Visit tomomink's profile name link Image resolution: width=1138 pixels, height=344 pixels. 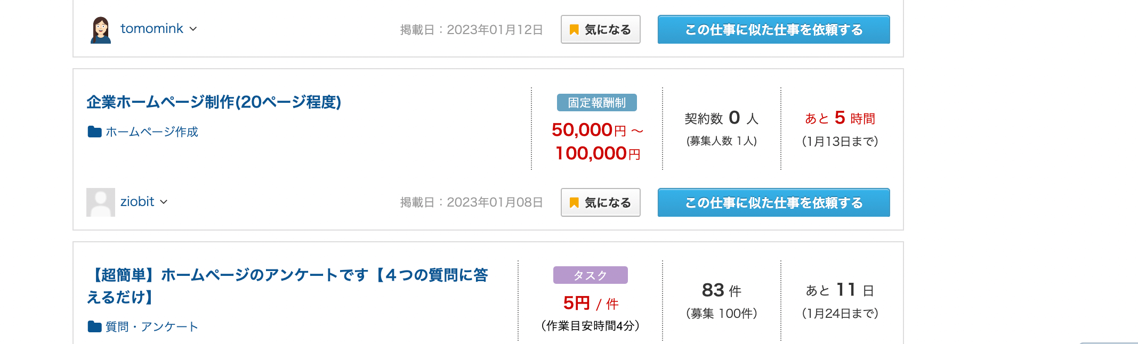152,29
